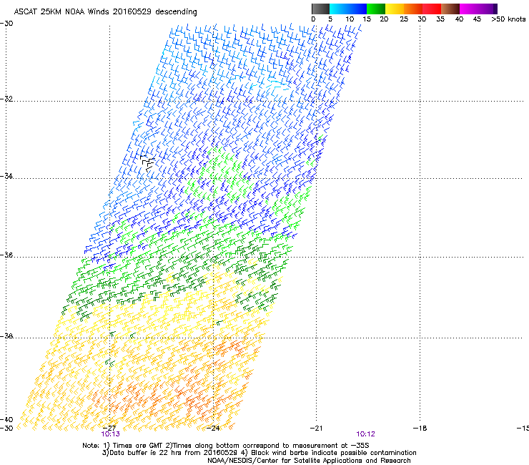
Task: Click the purple "10:13" pass time label
Action: coord(110,434)
